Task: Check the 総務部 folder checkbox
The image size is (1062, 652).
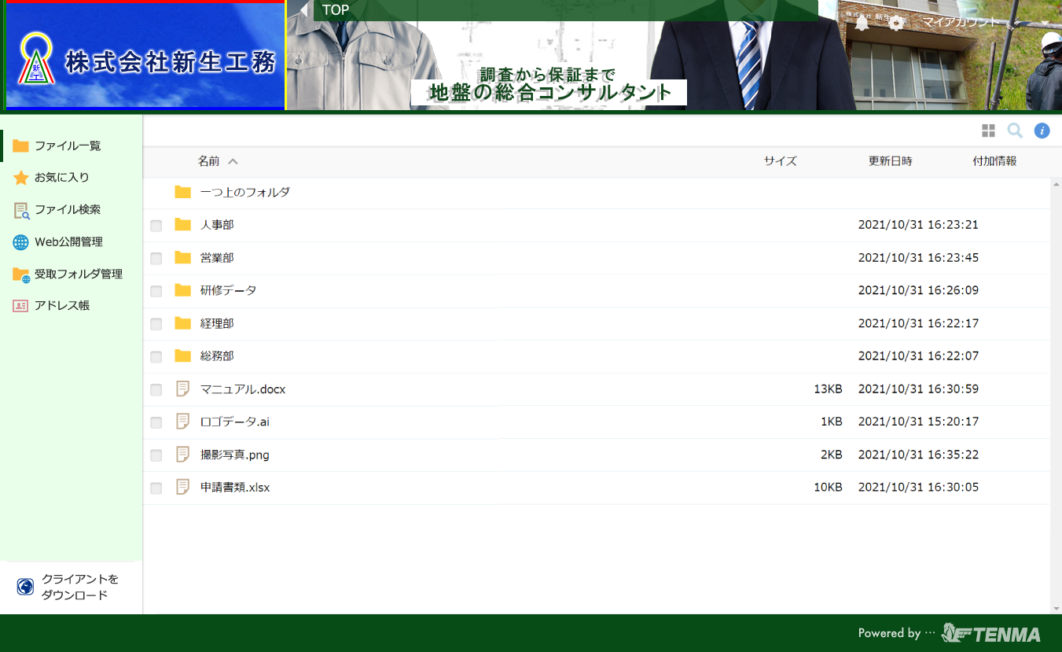Action: 156,357
